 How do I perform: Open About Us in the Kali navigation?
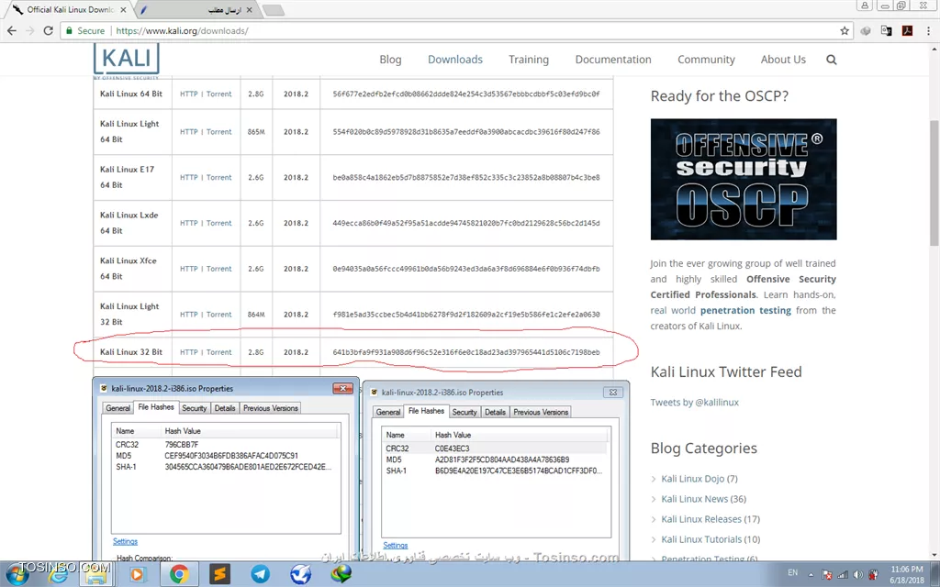(x=783, y=60)
